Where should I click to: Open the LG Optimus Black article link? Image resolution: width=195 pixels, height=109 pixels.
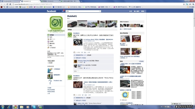[x=98, y=40]
